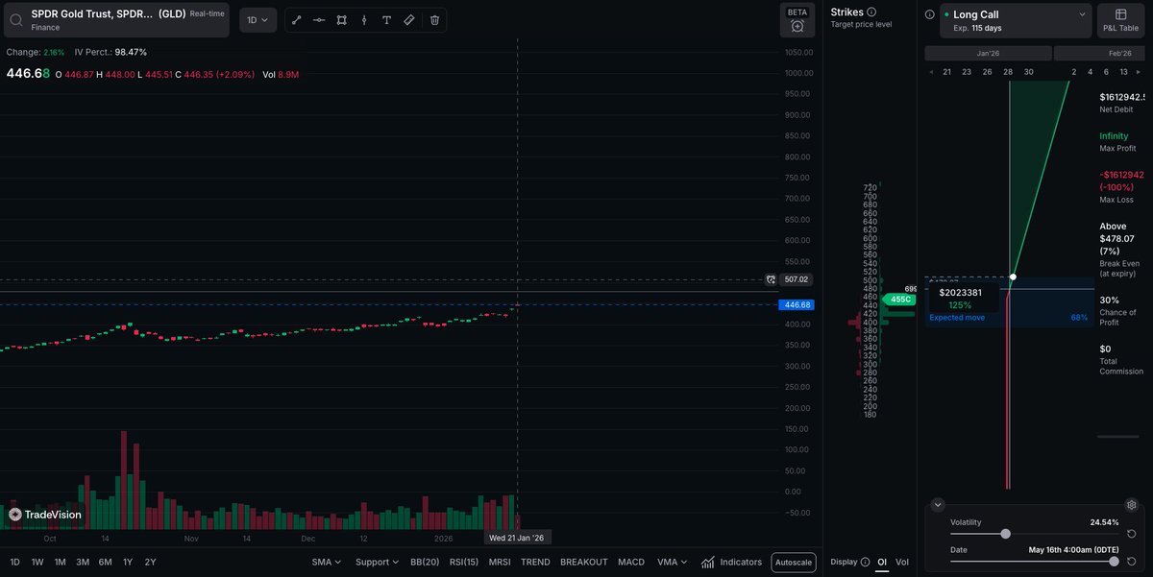The width and height of the screenshot is (1153, 577).
Task: Select the 1W time range
Action: pyautogui.click(x=37, y=563)
